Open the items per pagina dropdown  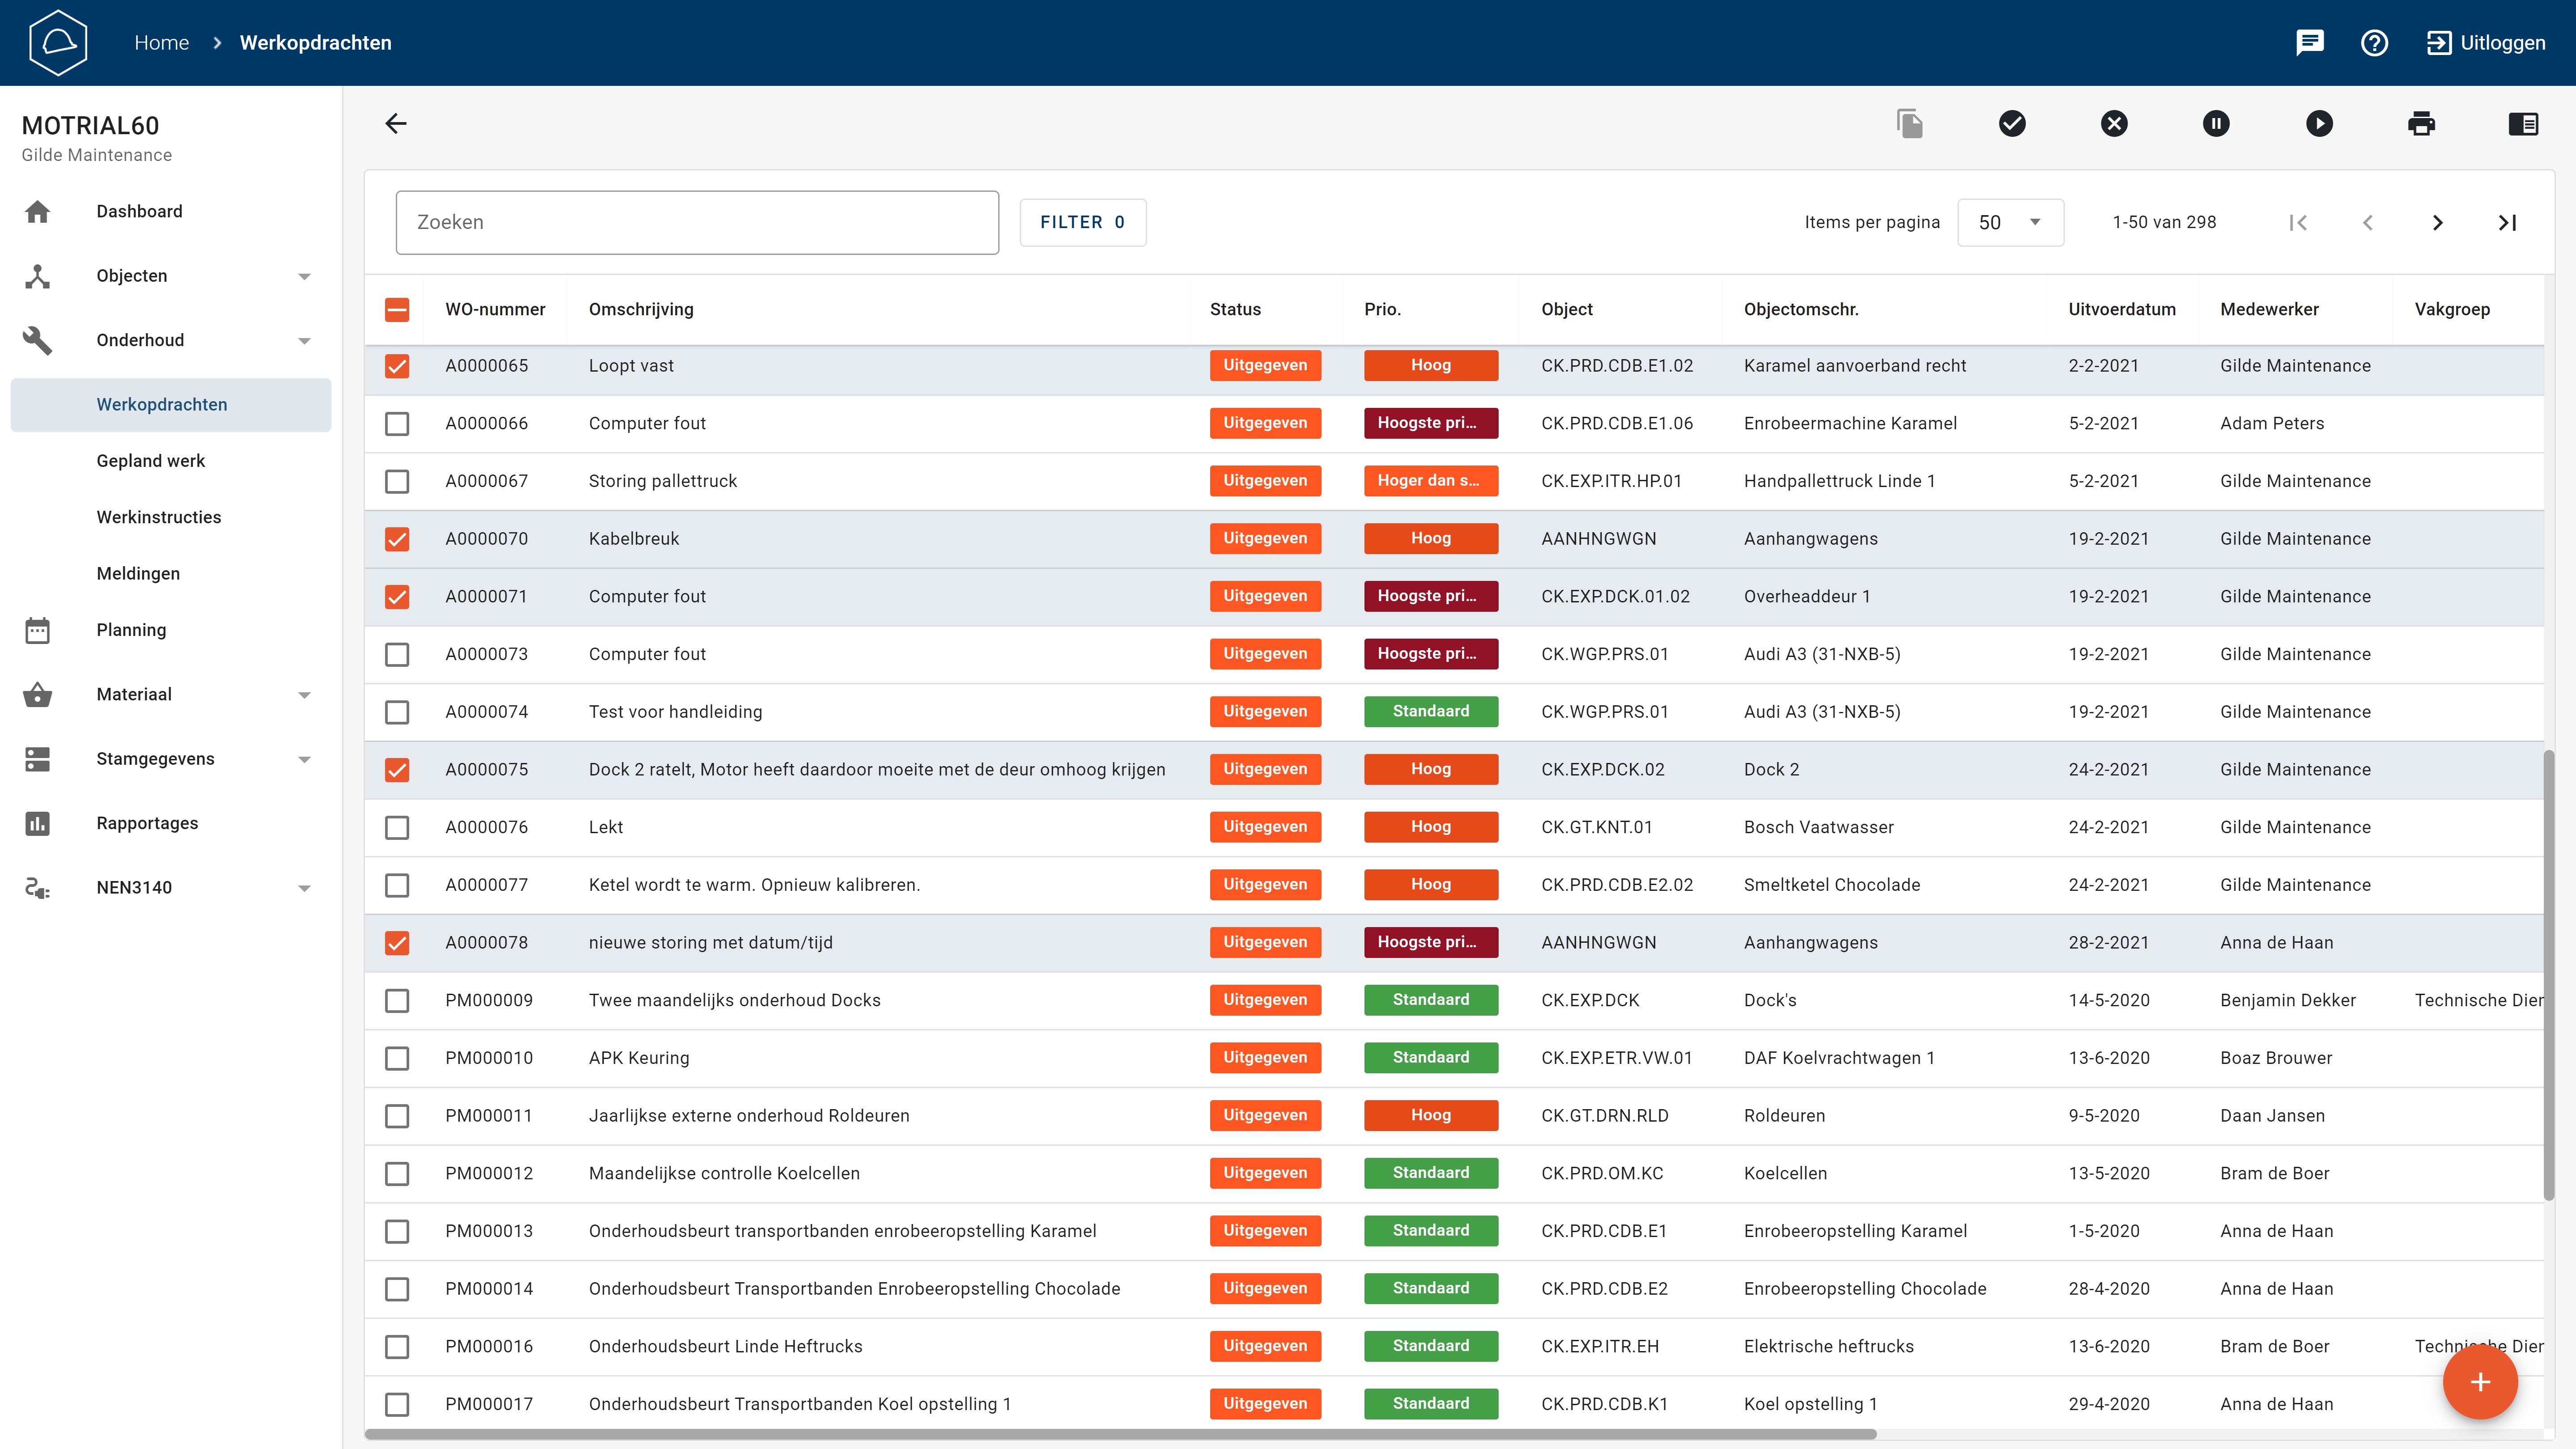tap(2010, 222)
